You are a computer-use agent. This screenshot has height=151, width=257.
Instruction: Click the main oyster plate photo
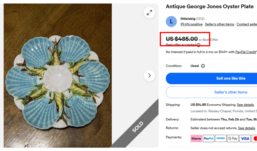(57, 75)
